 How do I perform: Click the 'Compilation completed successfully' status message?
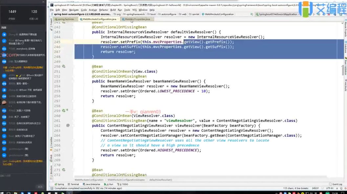pyautogui.click(x=88, y=188)
